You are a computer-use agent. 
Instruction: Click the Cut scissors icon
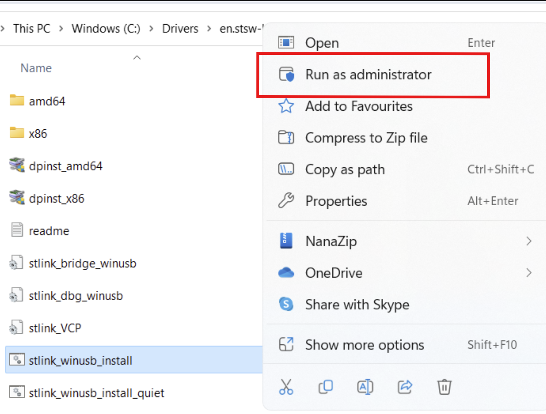tap(286, 387)
